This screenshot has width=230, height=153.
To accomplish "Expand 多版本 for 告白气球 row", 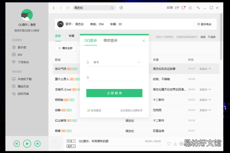I will pyautogui.click(x=205, y=69).
